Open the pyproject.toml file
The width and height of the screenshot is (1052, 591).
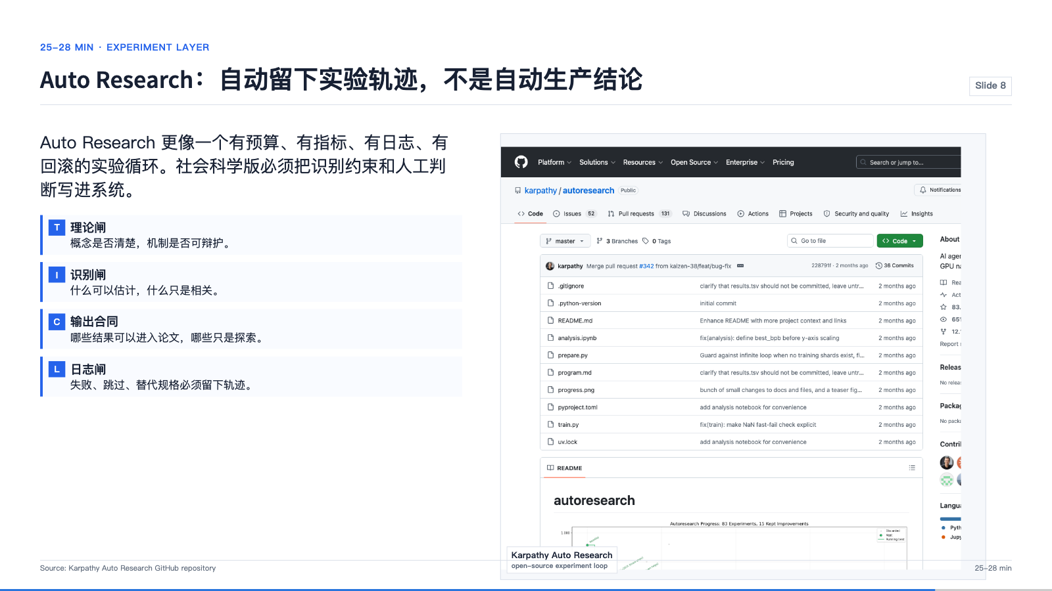point(577,408)
